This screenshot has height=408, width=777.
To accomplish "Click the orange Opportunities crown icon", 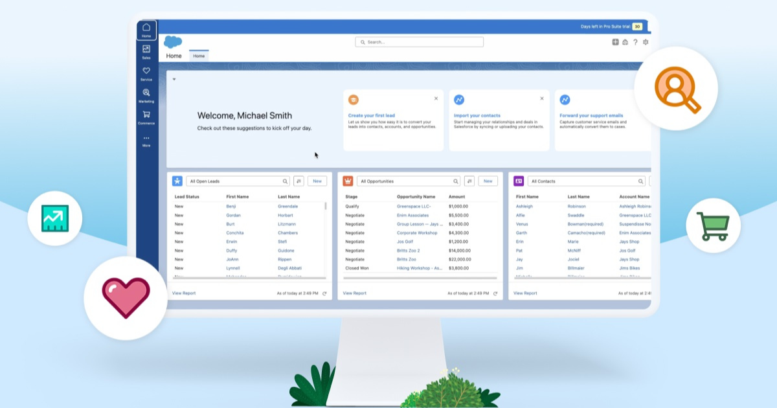I will coord(348,181).
